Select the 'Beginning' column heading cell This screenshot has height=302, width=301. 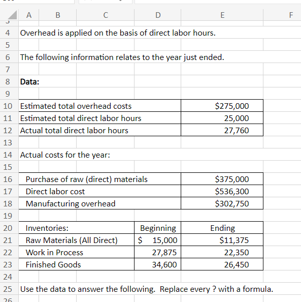(158, 228)
